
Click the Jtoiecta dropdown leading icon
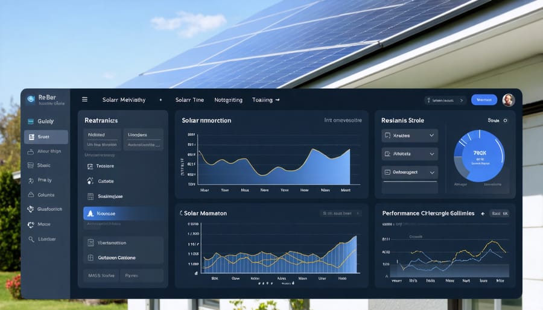pos(387,154)
